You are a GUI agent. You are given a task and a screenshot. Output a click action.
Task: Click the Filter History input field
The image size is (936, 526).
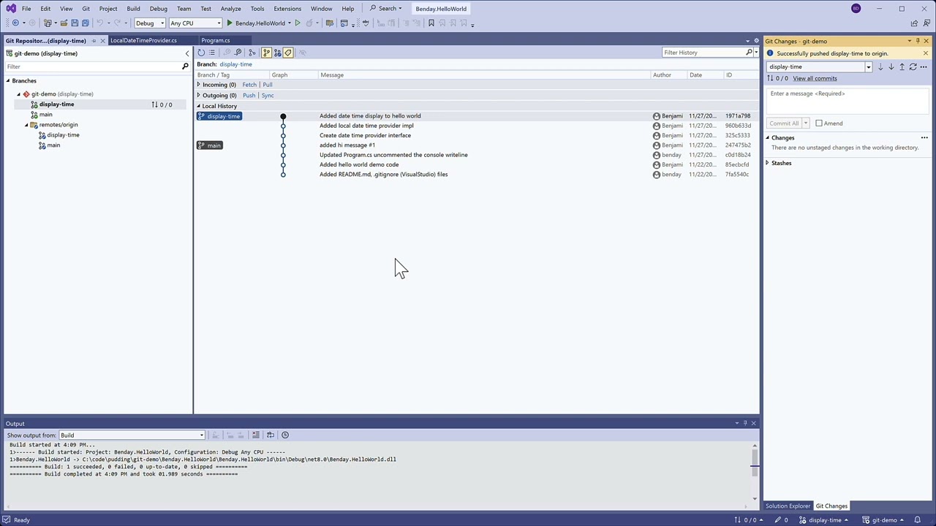coord(703,53)
